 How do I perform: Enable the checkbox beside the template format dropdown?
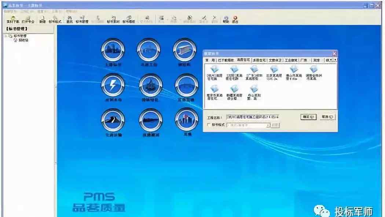tap(209, 125)
